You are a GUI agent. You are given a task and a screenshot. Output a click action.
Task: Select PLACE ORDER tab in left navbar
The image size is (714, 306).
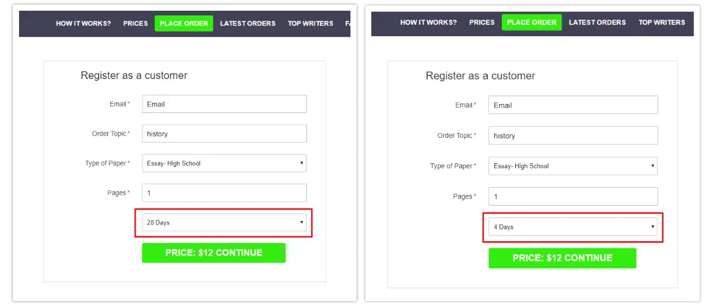tap(184, 24)
